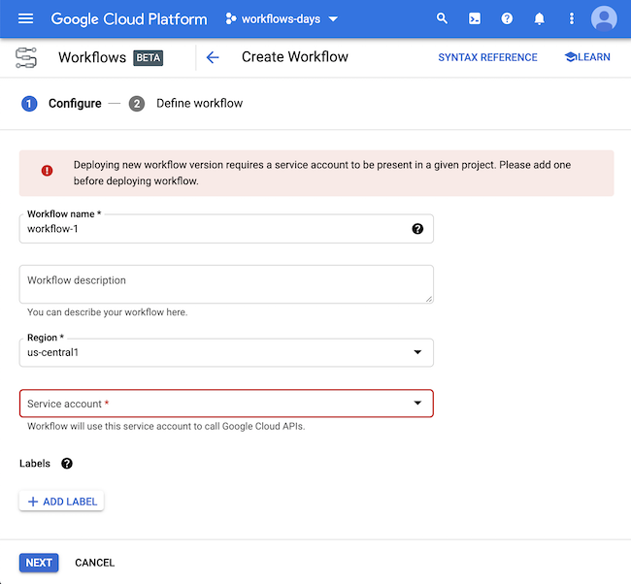Click the Workflow name help icon
The image size is (631, 584).
pos(417,229)
